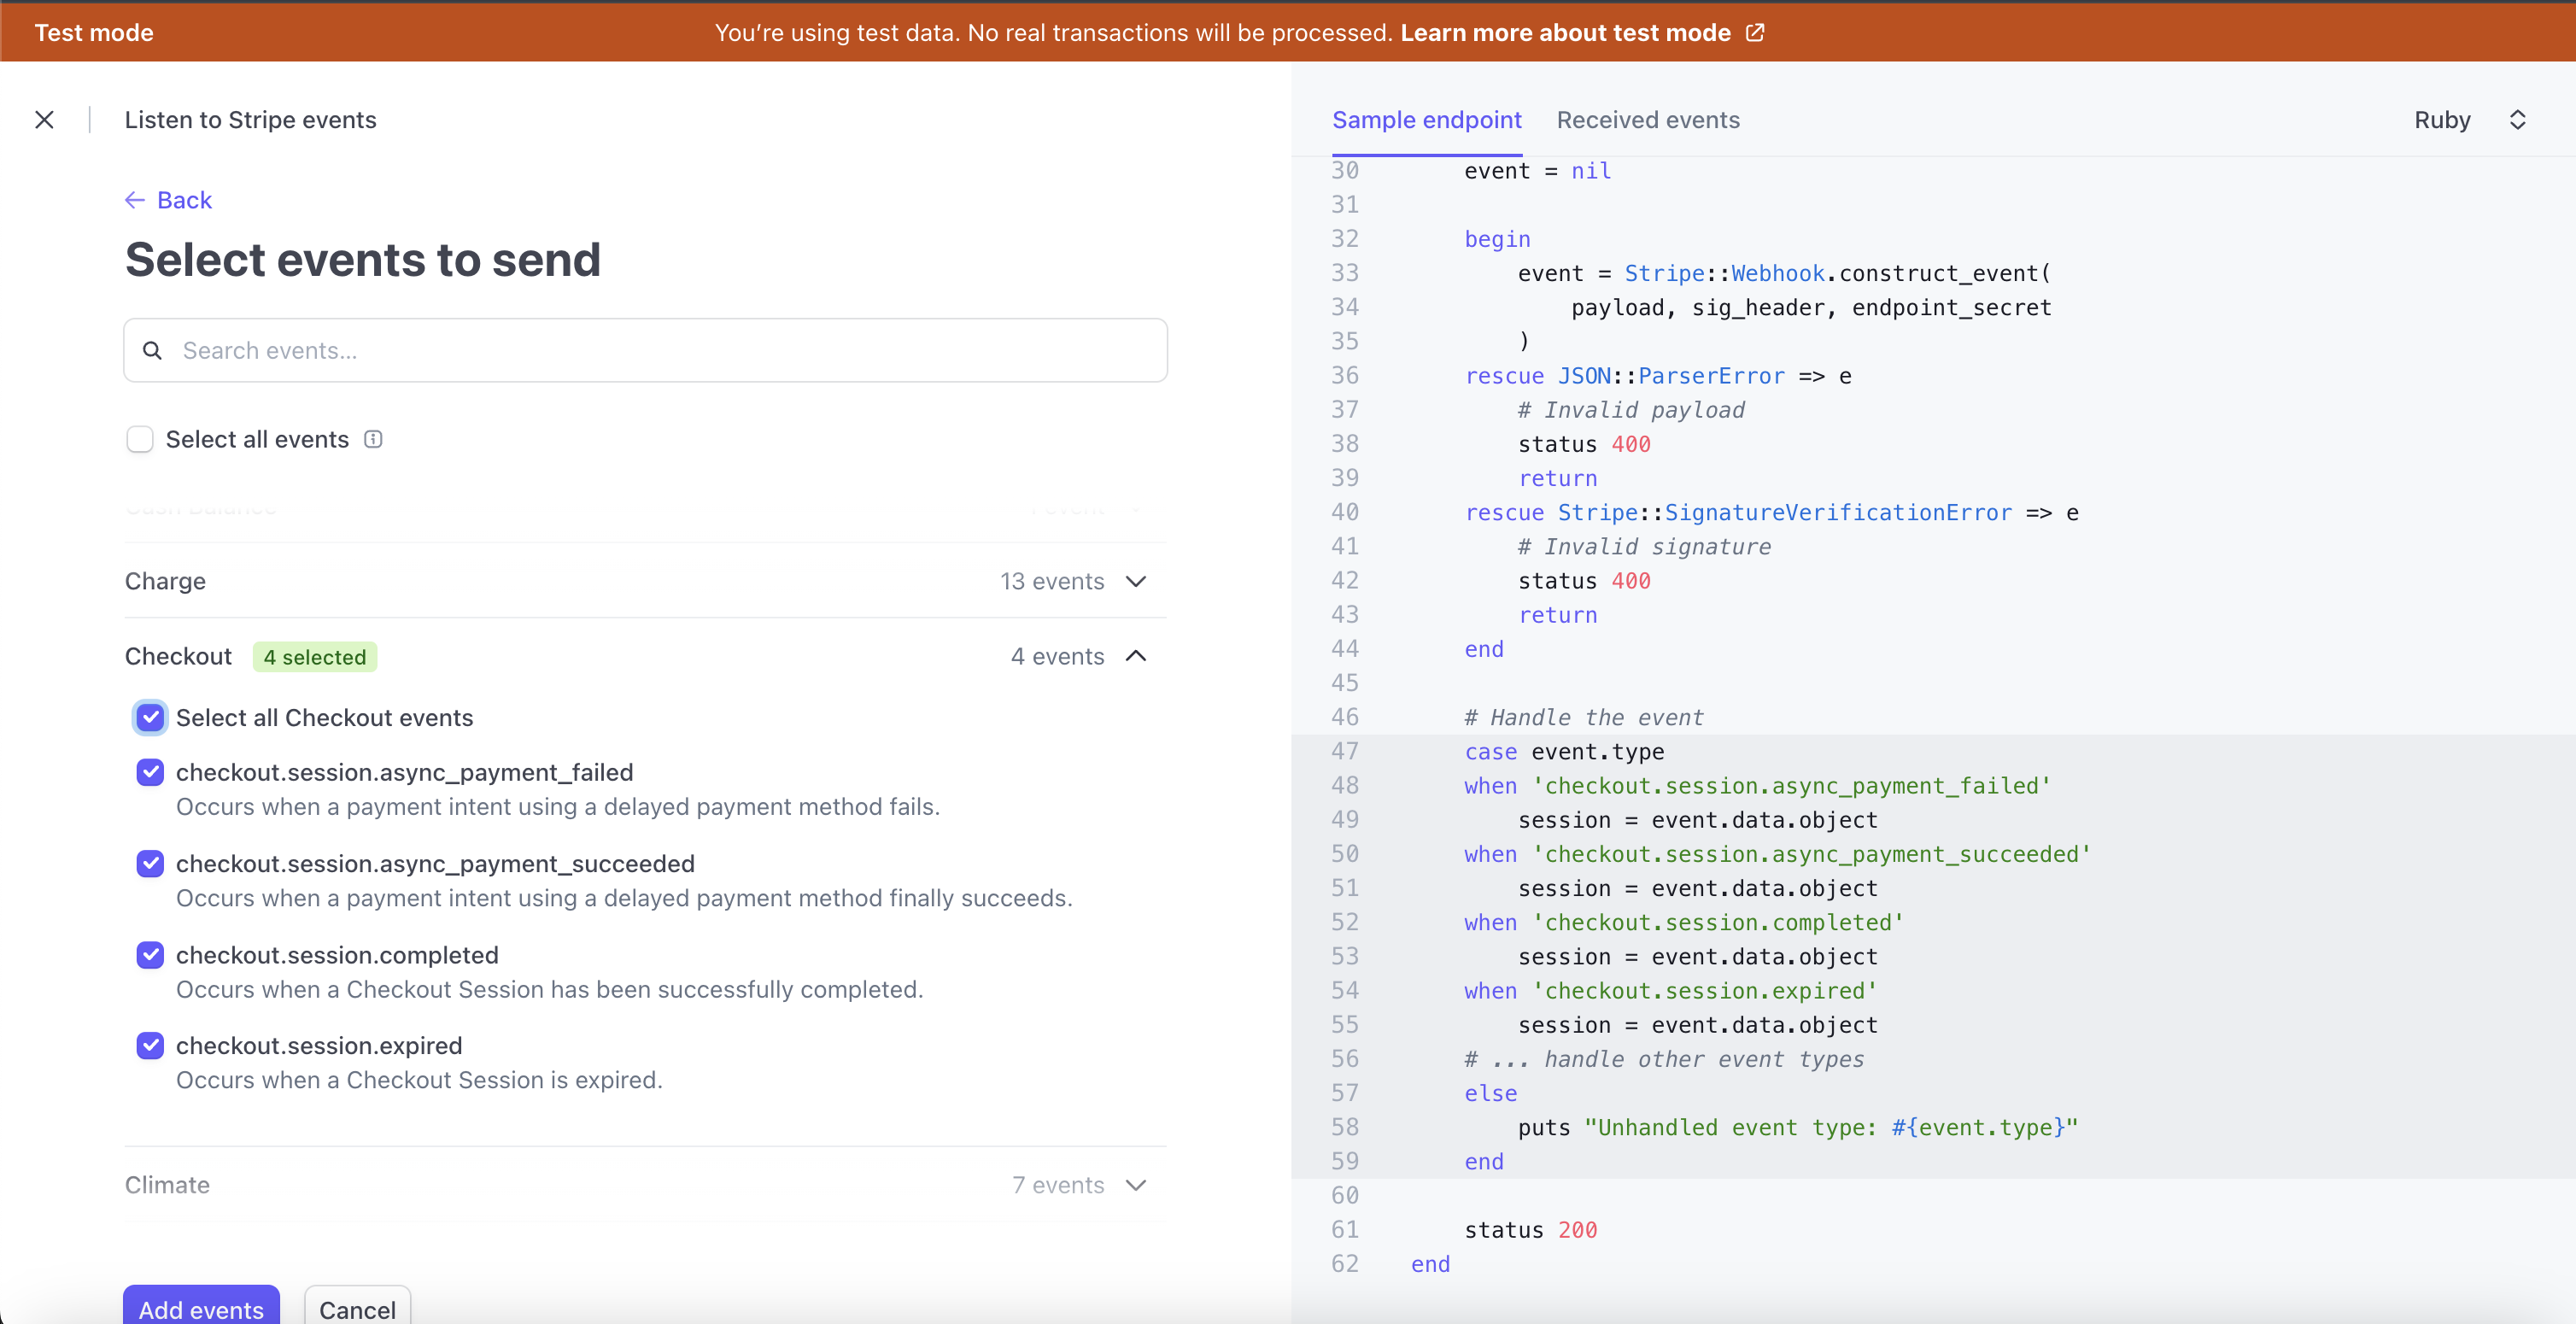
Task: Expand Climate section using down chevron
Action: click(1135, 1185)
